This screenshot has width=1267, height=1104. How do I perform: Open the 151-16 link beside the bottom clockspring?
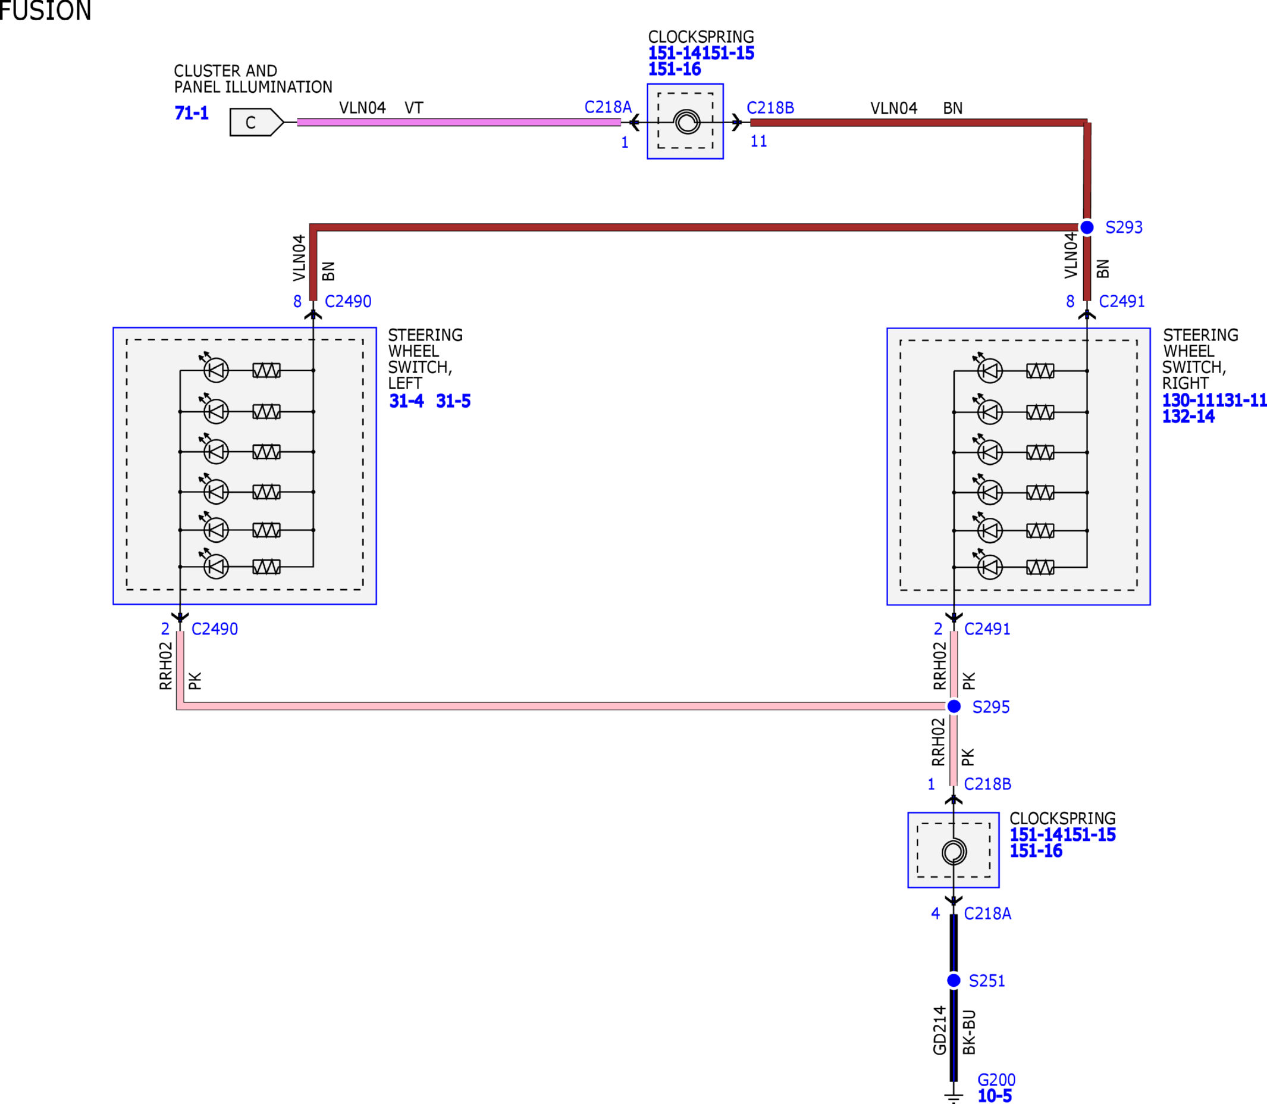(1036, 851)
